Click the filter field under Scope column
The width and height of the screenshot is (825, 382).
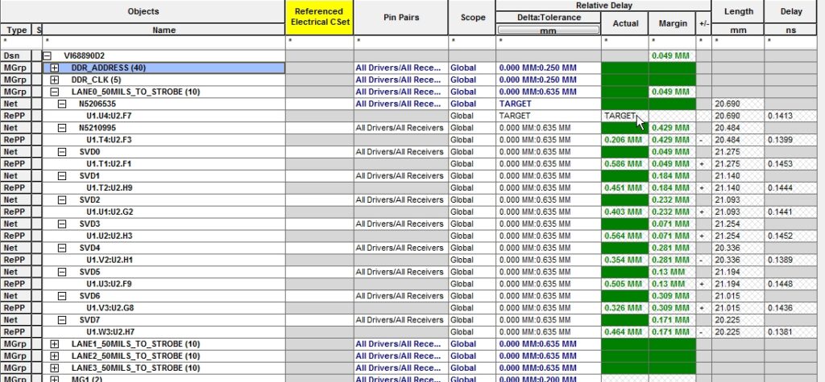click(x=471, y=39)
